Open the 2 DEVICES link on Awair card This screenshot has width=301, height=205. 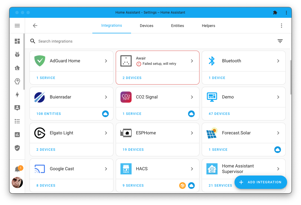coord(132,78)
